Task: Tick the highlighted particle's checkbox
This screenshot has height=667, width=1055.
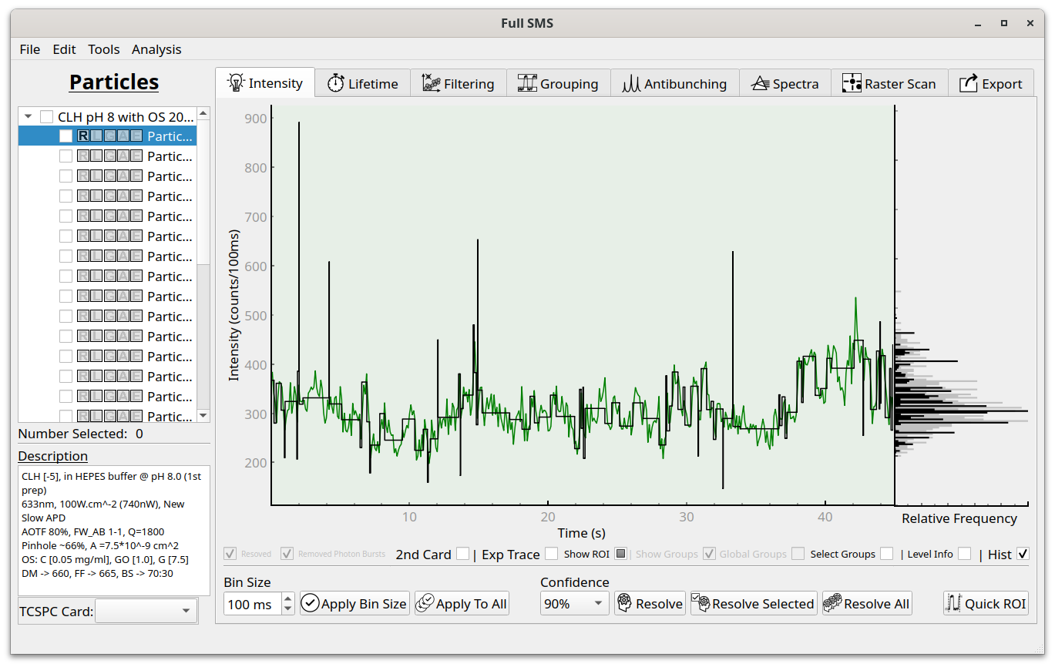Action: click(66, 136)
